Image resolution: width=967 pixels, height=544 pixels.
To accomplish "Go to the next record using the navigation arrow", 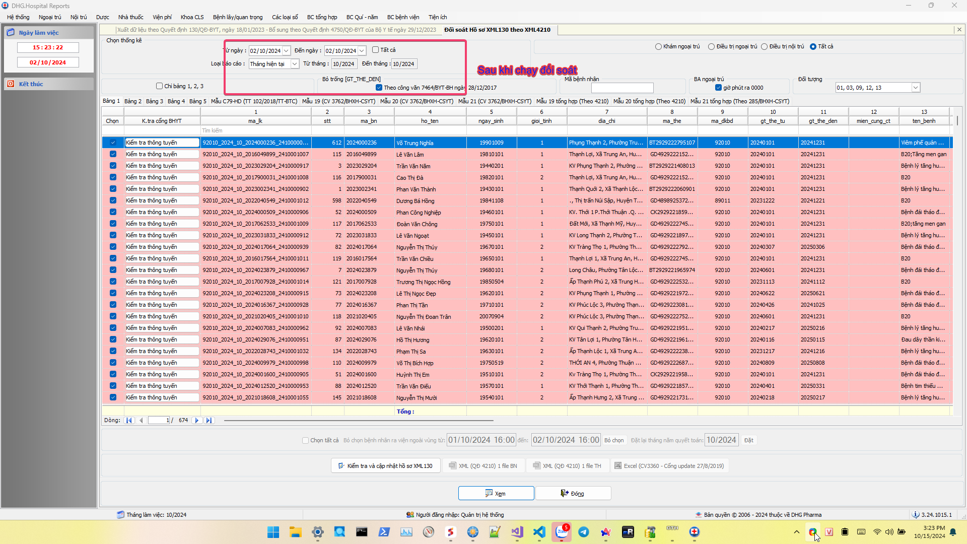I will (197, 420).
